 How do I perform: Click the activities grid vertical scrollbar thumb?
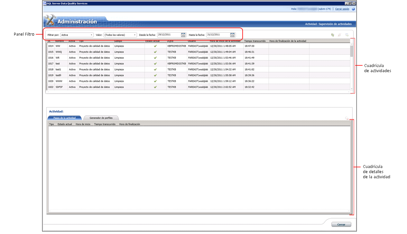point(352,51)
